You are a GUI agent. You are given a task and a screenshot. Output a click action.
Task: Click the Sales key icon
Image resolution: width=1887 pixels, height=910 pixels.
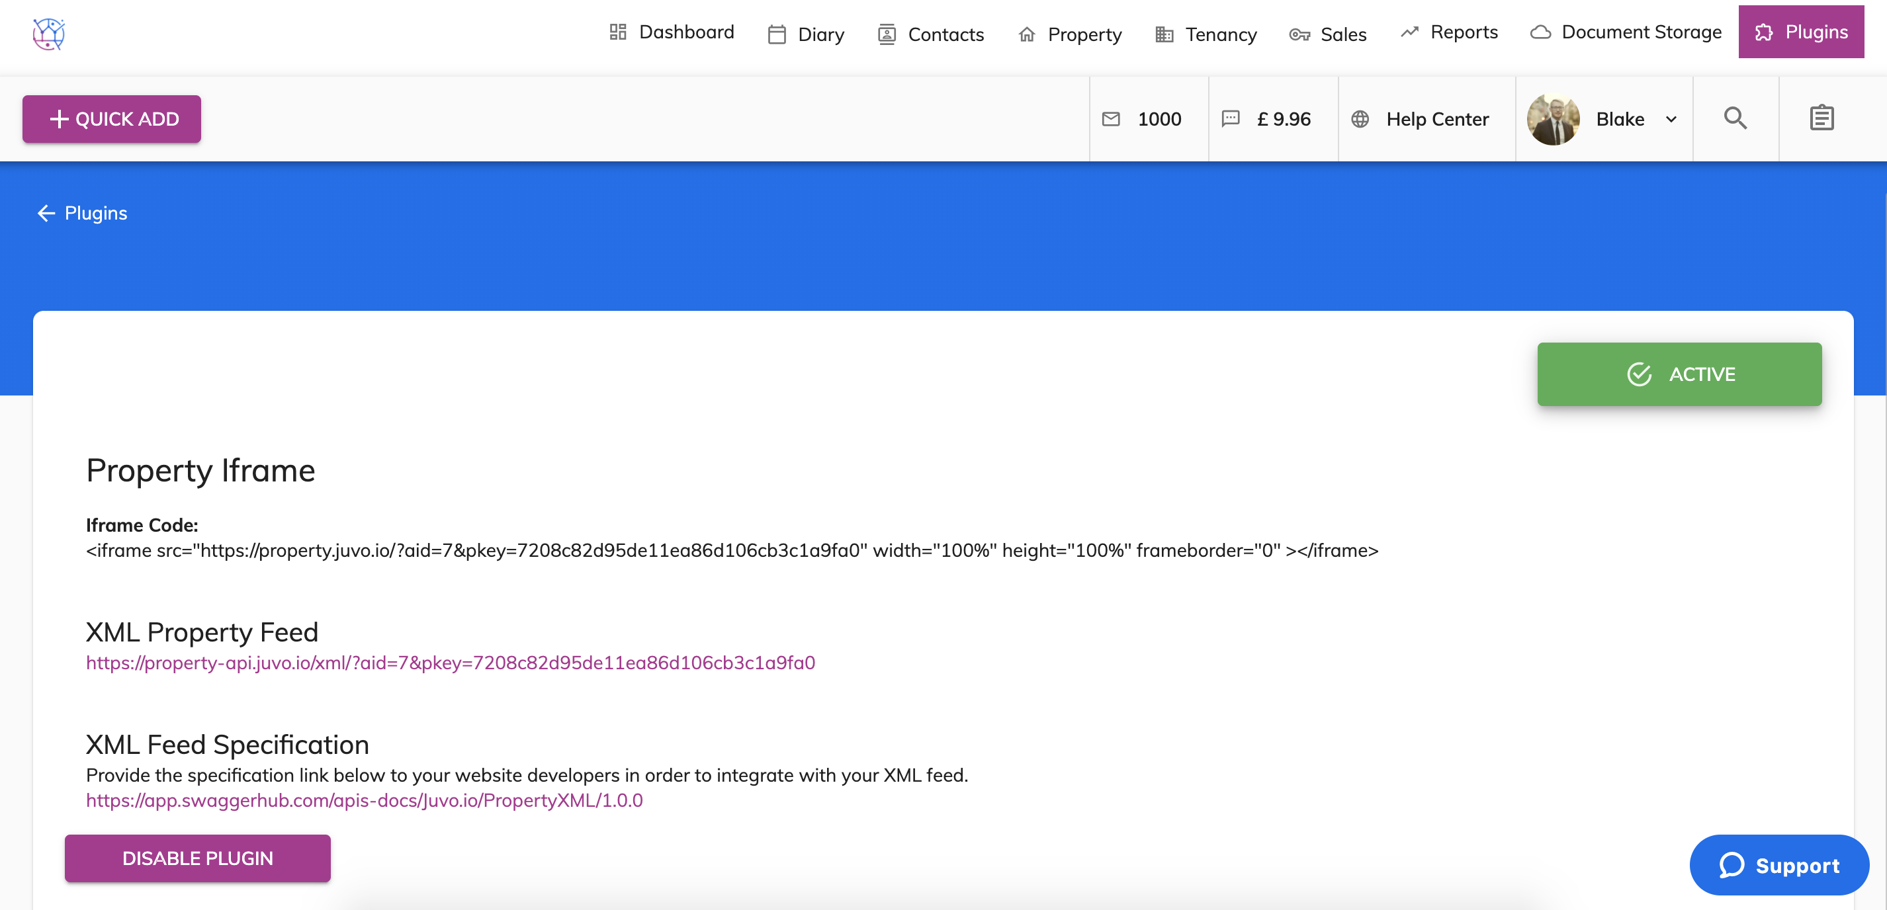1299,34
